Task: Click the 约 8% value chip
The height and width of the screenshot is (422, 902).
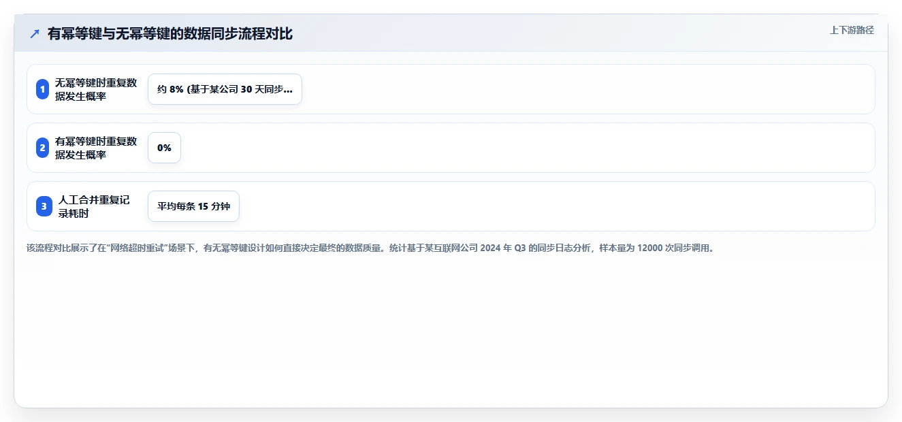Action: point(225,89)
